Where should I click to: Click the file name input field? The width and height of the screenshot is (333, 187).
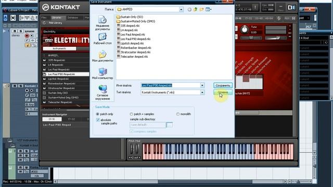tap(171, 85)
